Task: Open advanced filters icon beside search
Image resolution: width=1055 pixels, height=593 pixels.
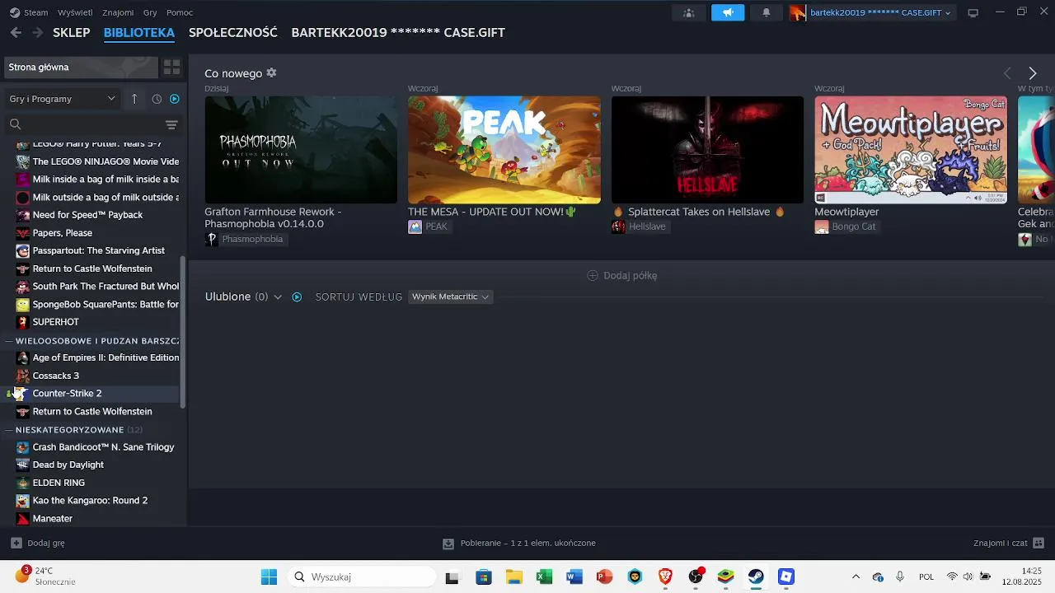Action: (171, 124)
